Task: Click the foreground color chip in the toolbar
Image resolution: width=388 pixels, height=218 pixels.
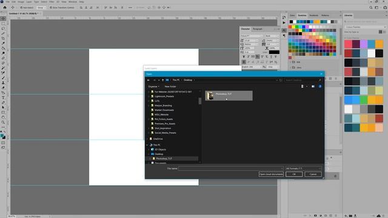Action: [x=2, y=136]
